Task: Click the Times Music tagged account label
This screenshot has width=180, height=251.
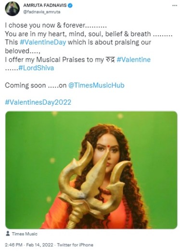Action: point(25,234)
